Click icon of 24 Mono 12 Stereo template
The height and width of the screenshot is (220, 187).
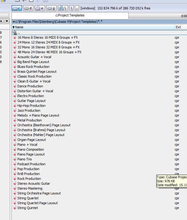click(15, 43)
